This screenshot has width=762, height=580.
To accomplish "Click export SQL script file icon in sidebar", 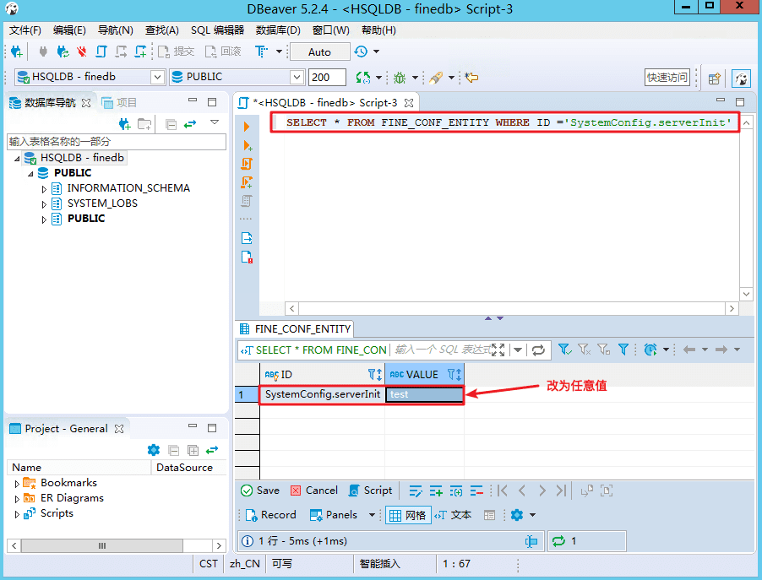I will point(247,238).
